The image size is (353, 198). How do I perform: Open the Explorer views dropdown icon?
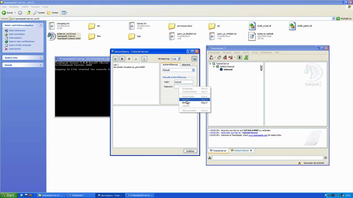click(64, 13)
